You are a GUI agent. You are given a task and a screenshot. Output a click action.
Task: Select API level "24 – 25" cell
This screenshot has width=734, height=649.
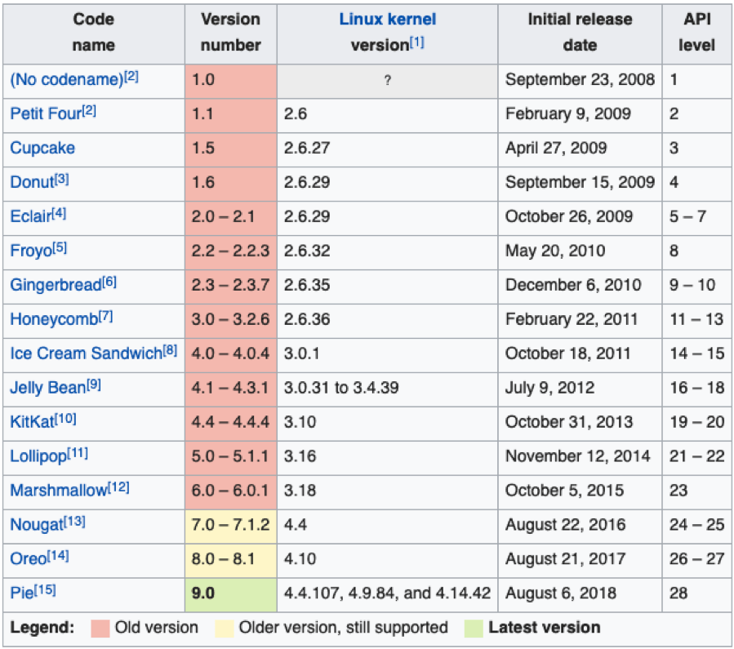click(x=697, y=526)
